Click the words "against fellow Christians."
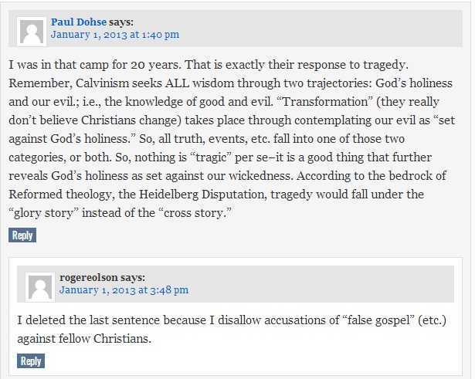 (83, 338)
